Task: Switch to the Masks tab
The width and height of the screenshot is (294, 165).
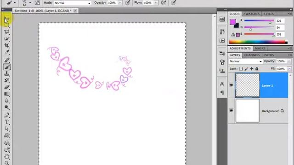Action: click(260, 49)
